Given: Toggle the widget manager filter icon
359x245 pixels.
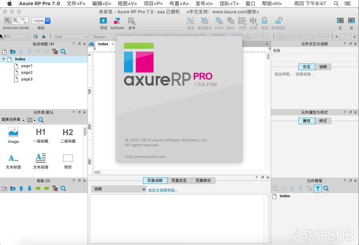Looking at the screenshot, I should pos(318,188).
